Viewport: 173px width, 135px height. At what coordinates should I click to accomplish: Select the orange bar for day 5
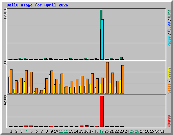(31, 83)
